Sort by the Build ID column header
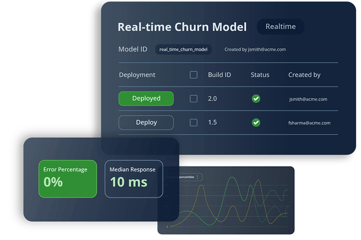Image resolution: width=361 pixels, height=240 pixels. 219,75
